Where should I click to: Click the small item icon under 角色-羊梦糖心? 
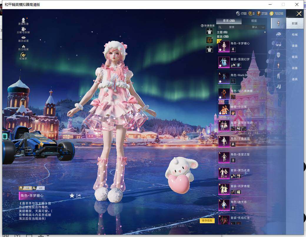[x=233, y=49]
